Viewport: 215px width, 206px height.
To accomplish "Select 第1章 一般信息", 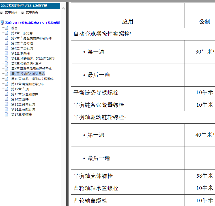I will pos(22,33).
